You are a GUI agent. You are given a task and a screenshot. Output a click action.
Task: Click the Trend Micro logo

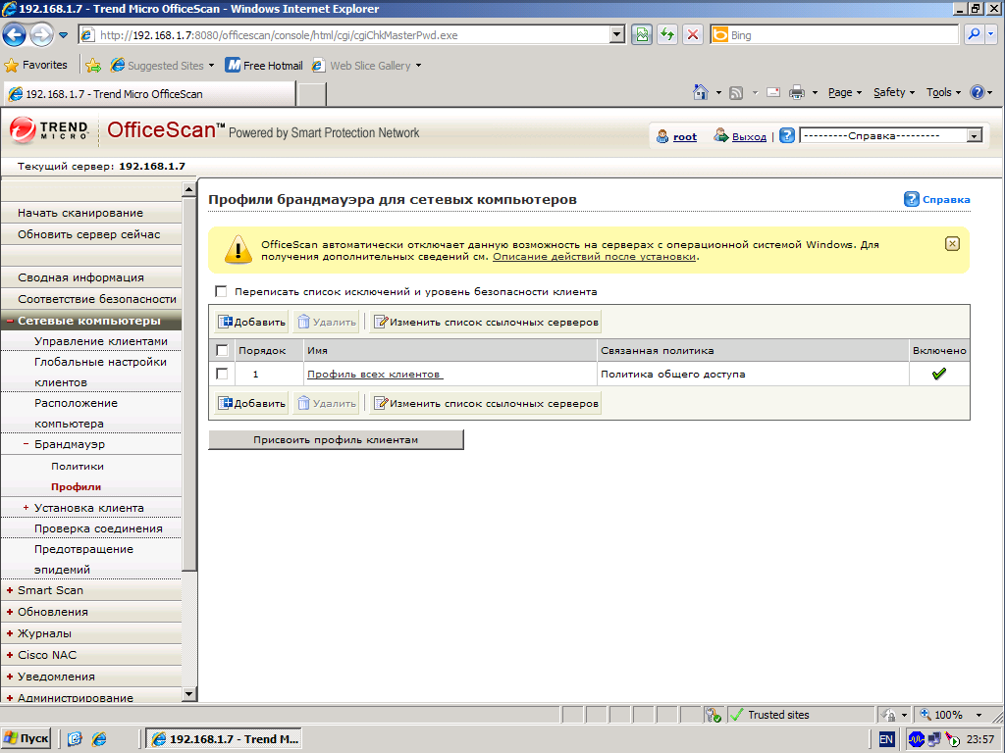coord(49,130)
